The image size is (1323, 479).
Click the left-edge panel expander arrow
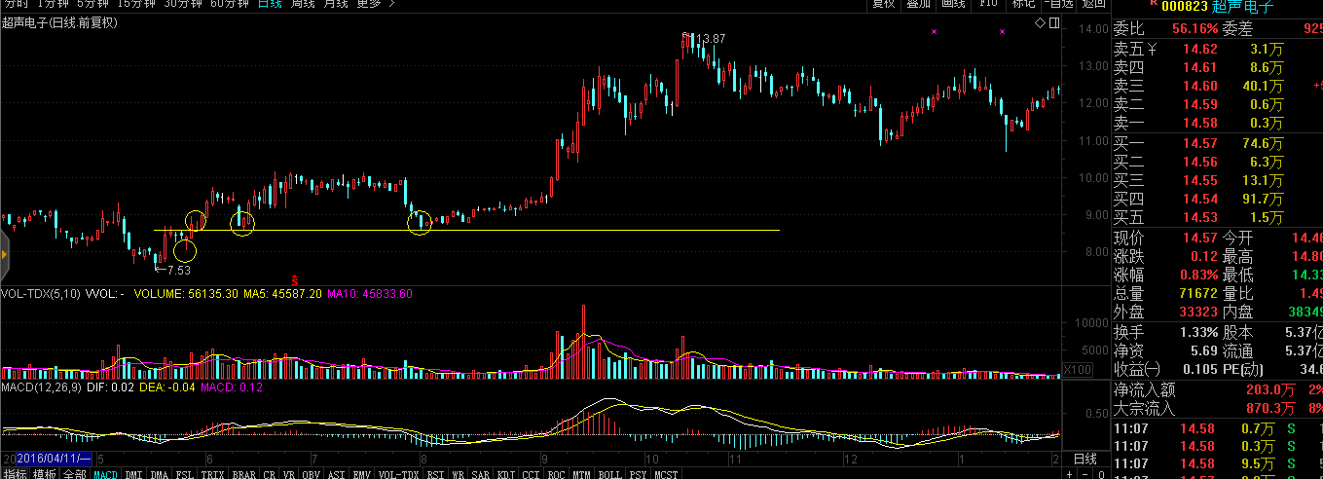click(4, 255)
